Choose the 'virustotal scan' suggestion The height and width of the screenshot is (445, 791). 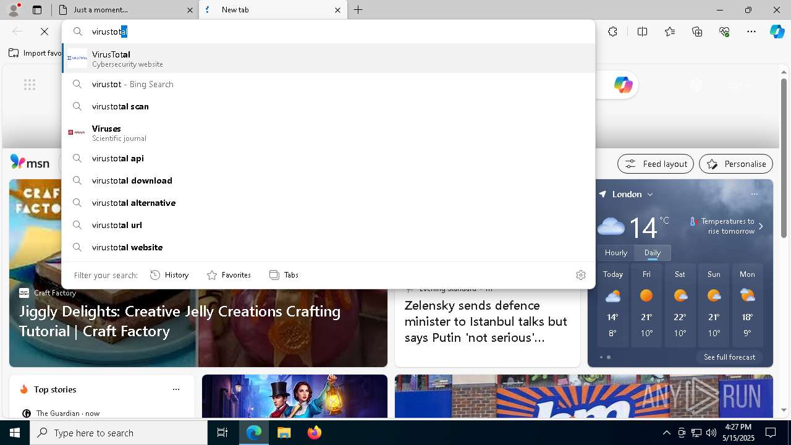pyautogui.click(x=328, y=106)
